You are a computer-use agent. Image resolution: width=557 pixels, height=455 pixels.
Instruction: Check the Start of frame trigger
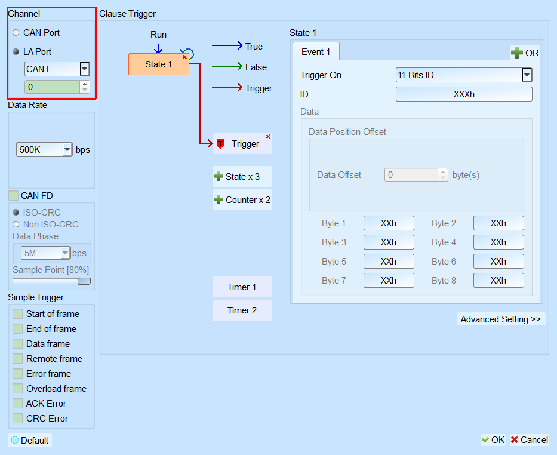[x=17, y=314]
